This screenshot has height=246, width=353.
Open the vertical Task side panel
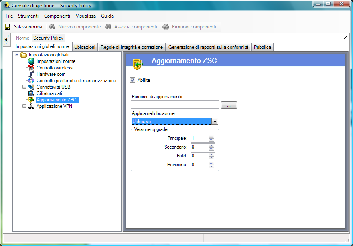tap(6, 40)
